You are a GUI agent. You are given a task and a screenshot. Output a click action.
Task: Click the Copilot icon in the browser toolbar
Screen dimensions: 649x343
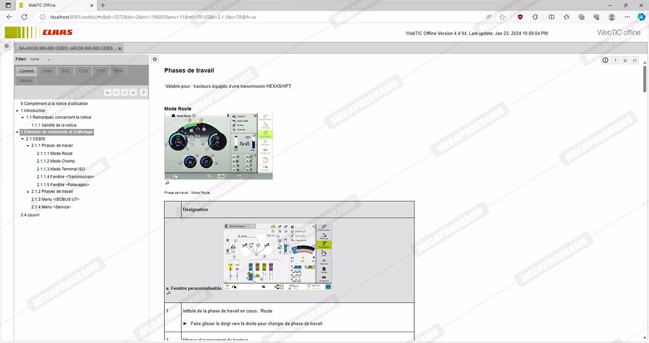(x=641, y=17)
